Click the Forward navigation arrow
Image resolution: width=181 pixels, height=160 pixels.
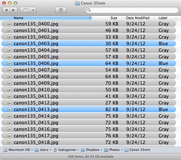pos(13,10)
